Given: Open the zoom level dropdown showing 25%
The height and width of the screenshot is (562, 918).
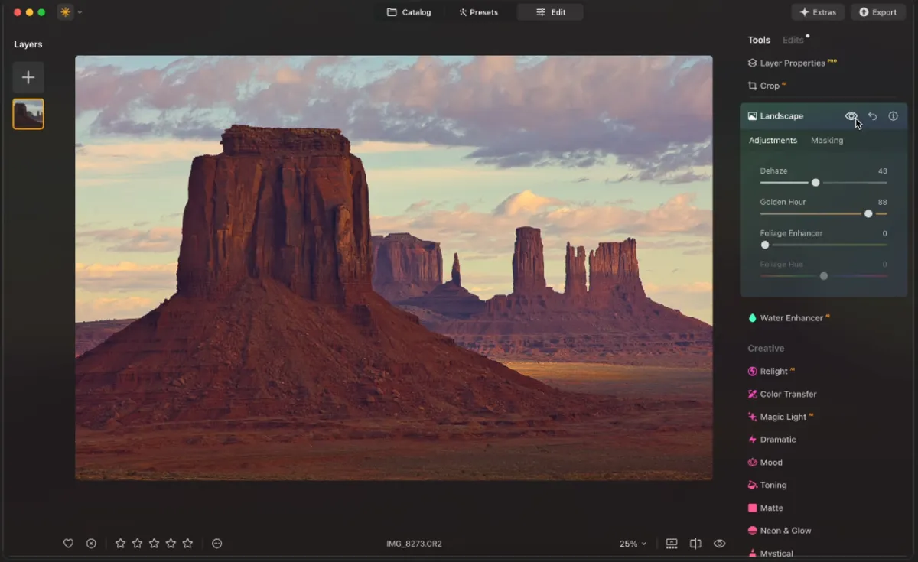Looking at the screenshot, I should click(633, 543).
